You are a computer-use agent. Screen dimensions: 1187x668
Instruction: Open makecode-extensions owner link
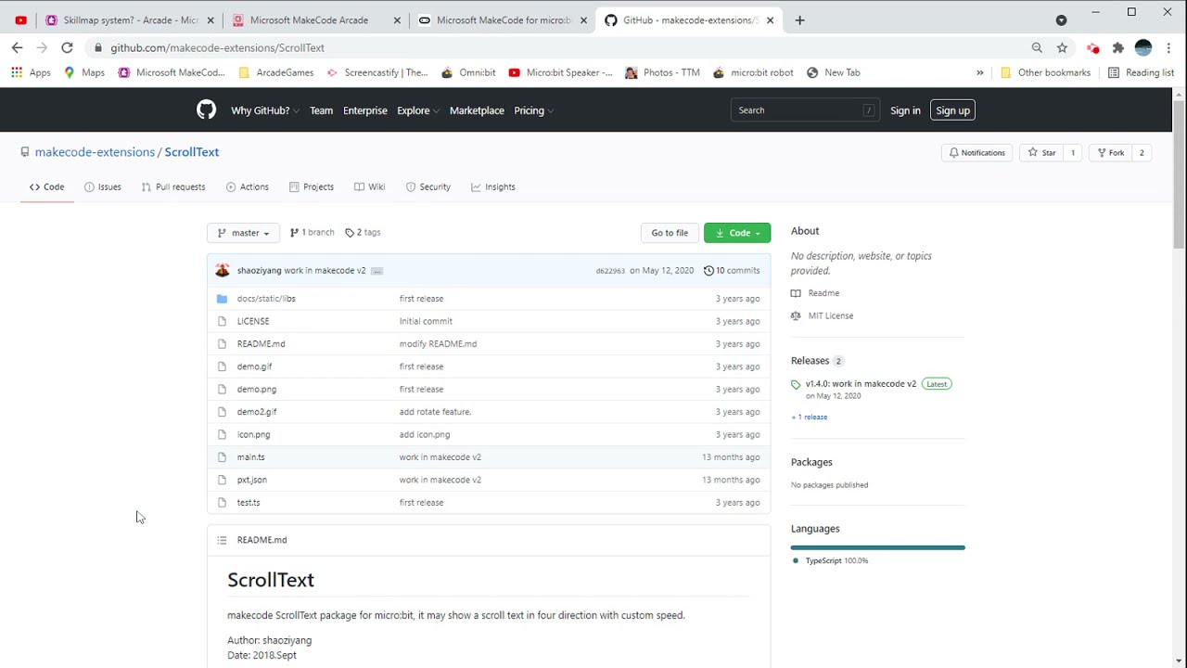[95, 152]
